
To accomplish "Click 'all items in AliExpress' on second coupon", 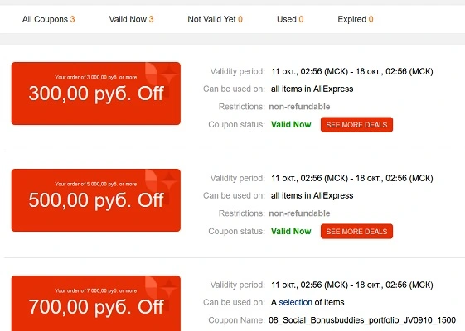I will point(312,195).
